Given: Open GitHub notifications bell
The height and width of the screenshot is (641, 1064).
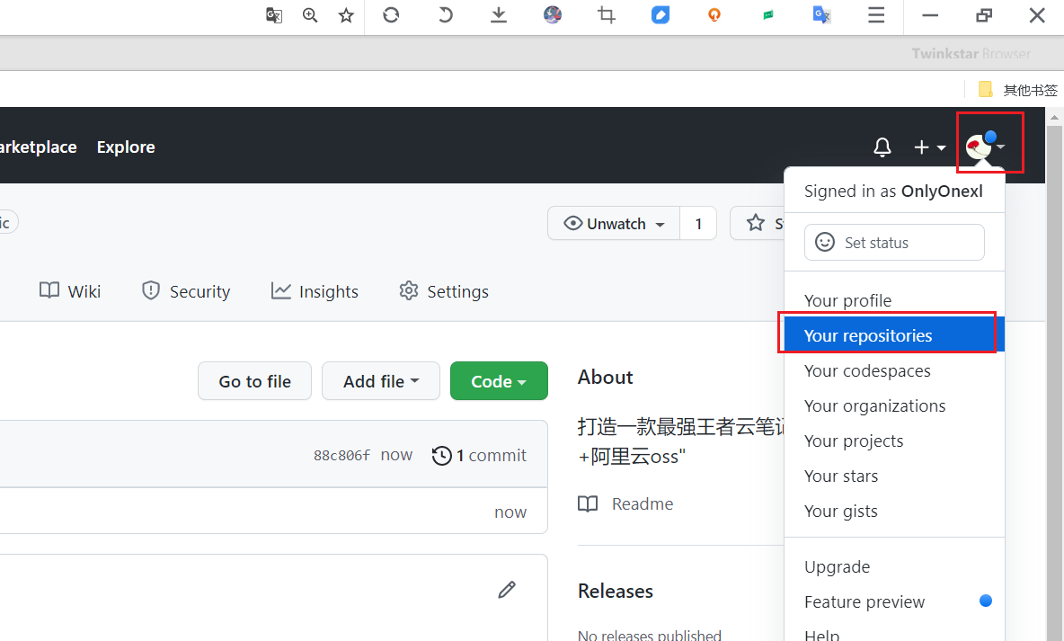Looking at the screenshot, I should tap(882, 147).
